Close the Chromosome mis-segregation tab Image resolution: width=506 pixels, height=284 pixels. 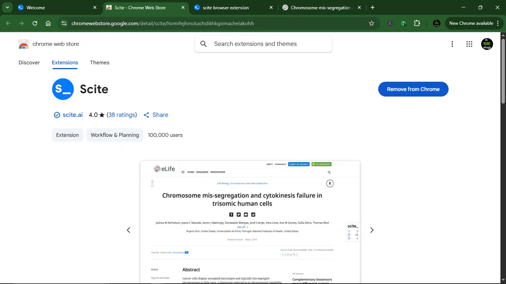359,7
